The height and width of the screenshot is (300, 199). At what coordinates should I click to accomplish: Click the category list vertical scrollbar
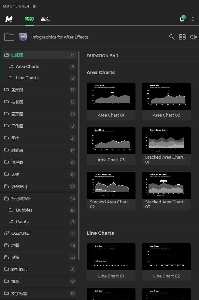tap(79, 155)
